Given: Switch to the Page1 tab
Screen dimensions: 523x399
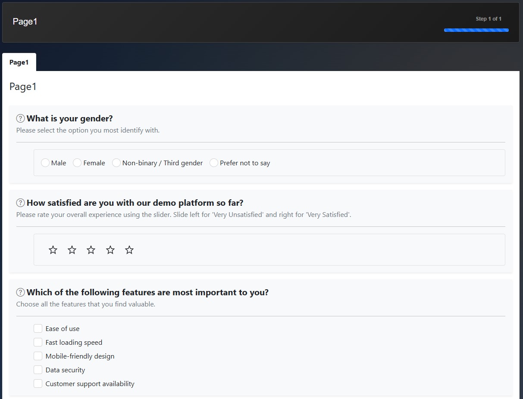Looking at the screenshot, I should [19, 62].
